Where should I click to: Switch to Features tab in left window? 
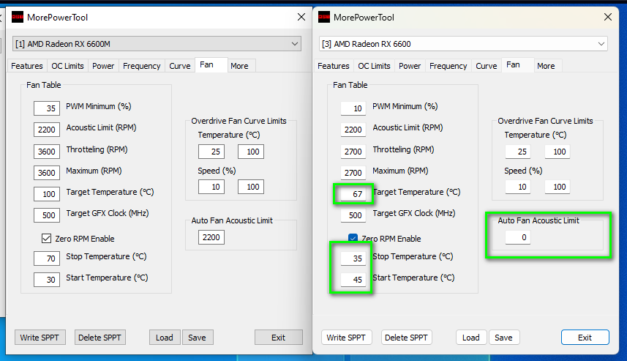27,66
